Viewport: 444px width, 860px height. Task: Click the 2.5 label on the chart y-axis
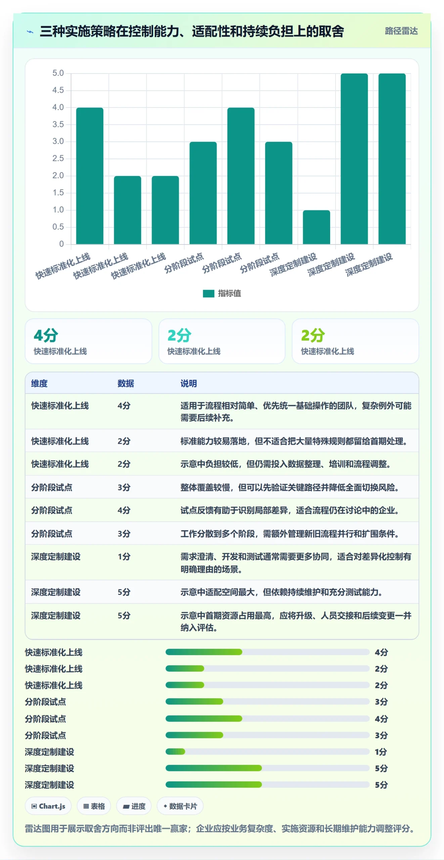click(x=58, y=158)
